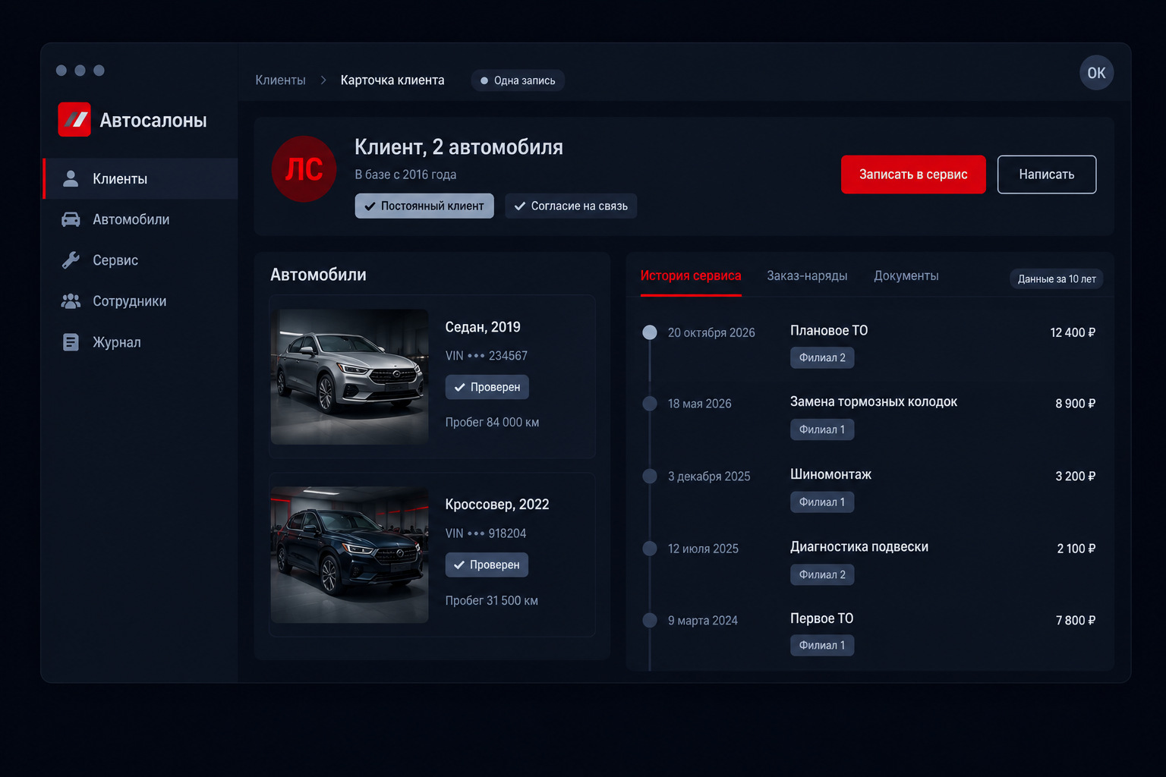Click the Замена тормозных колодок entry title

[x=874, y=402]
